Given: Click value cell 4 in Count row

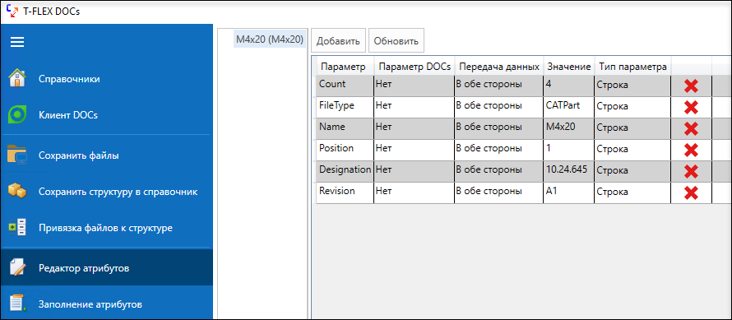Looking at the screenshot, I should pyautogui.click(x=569, y=86).
